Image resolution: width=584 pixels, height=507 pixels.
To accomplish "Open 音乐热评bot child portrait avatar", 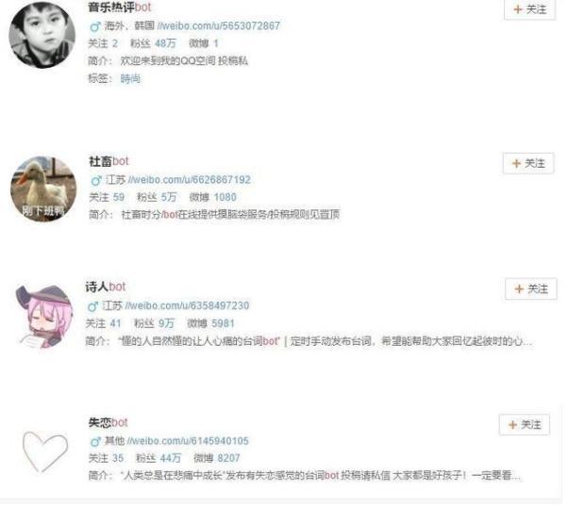I will tap(42, 35).
